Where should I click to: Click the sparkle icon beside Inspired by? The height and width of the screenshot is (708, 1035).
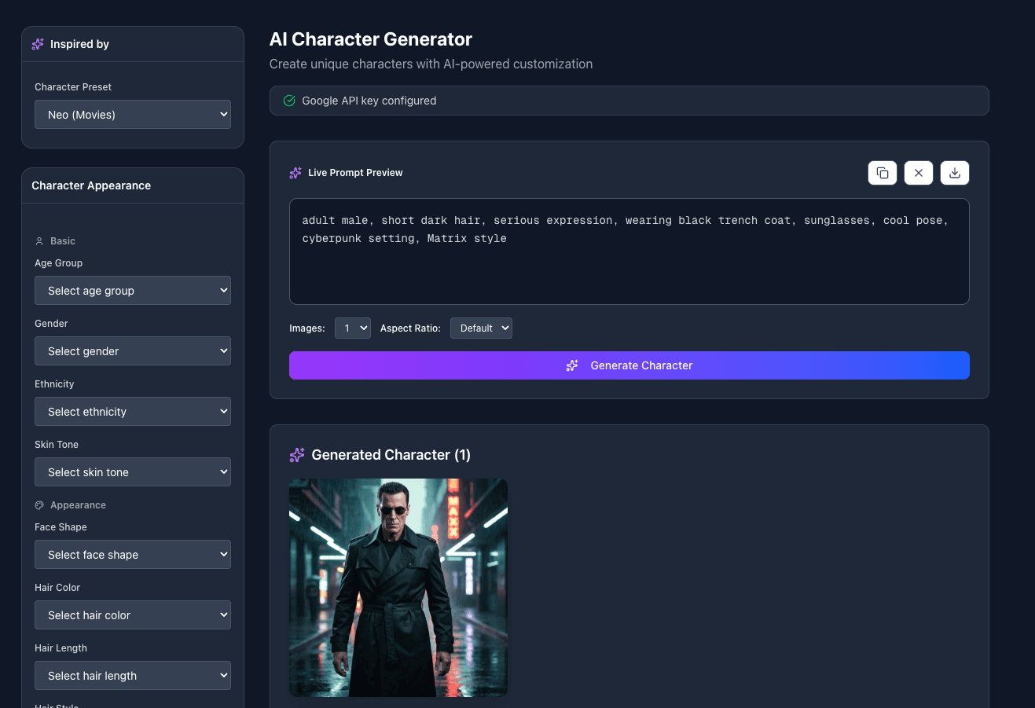coord(38,44)
